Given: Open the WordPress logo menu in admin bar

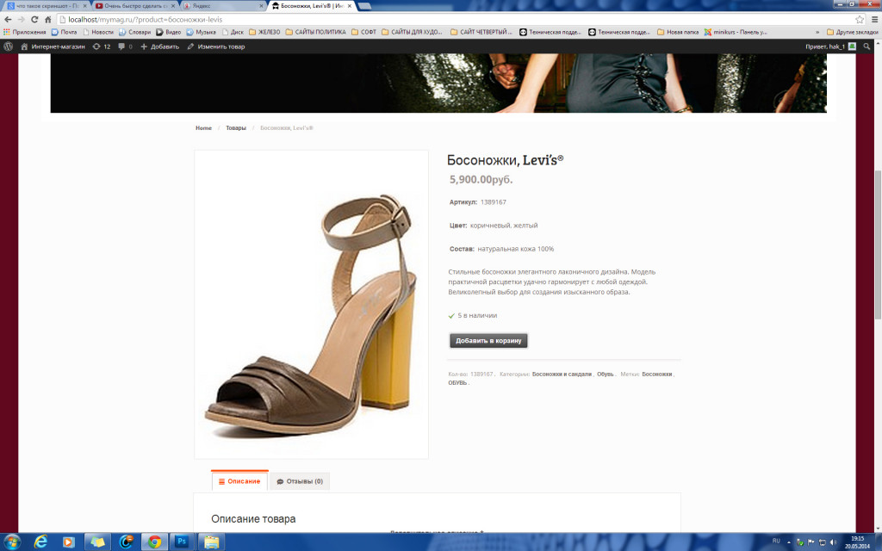Looking at the screenshot, I should click(8, 46).
